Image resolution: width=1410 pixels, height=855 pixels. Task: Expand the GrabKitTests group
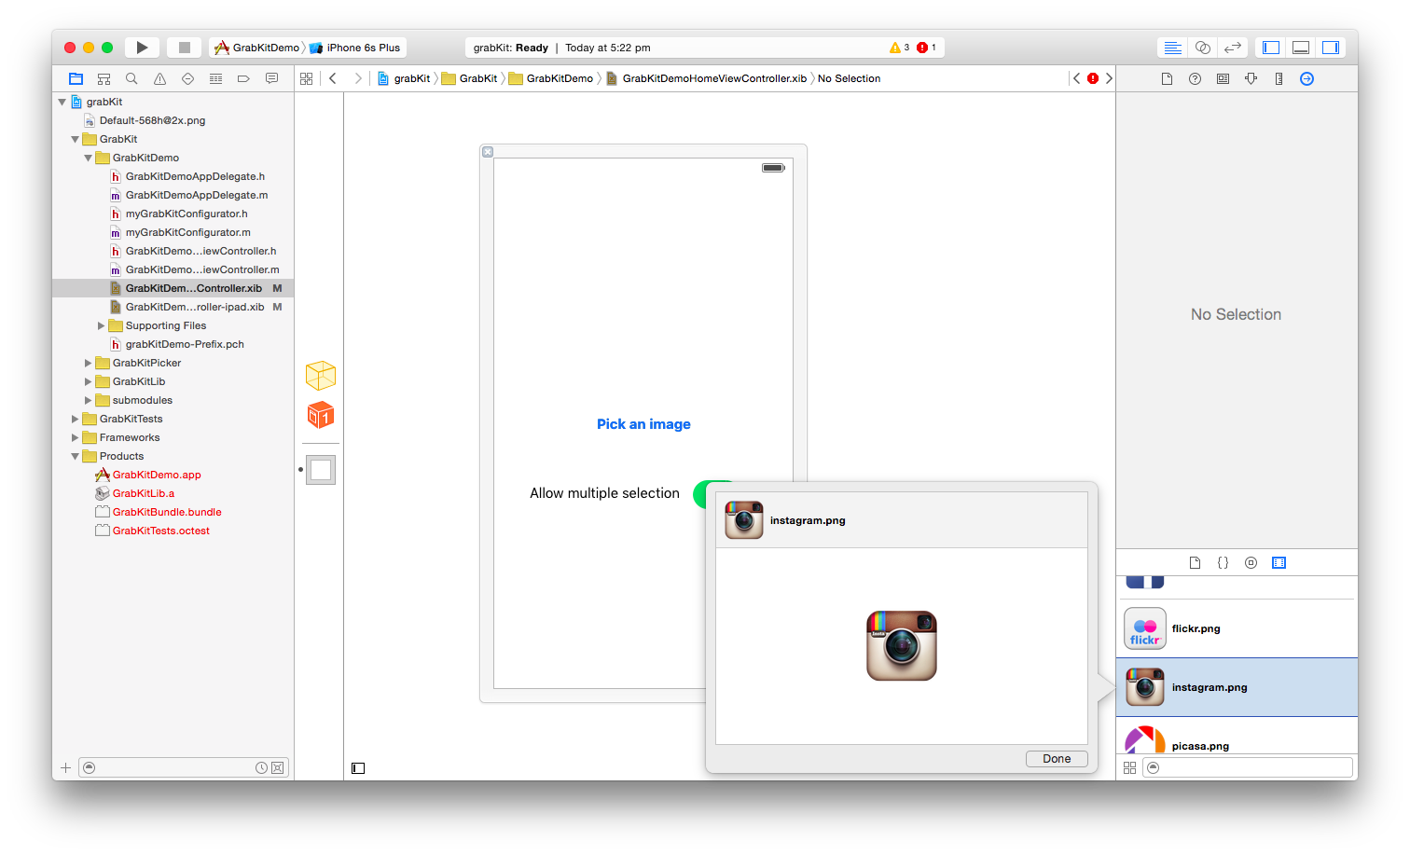coord(76,419)
